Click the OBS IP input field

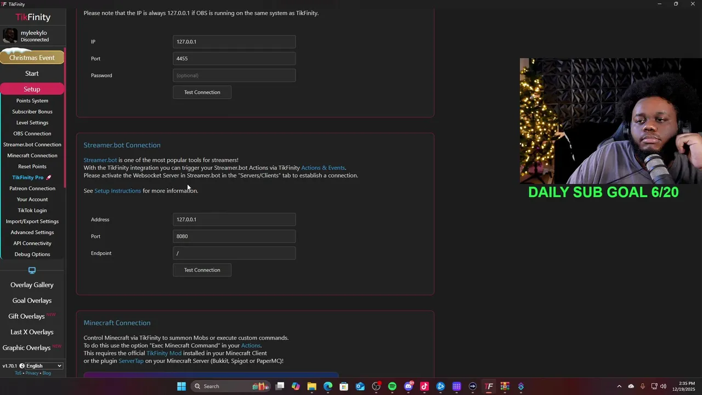(x=234, y=42)
